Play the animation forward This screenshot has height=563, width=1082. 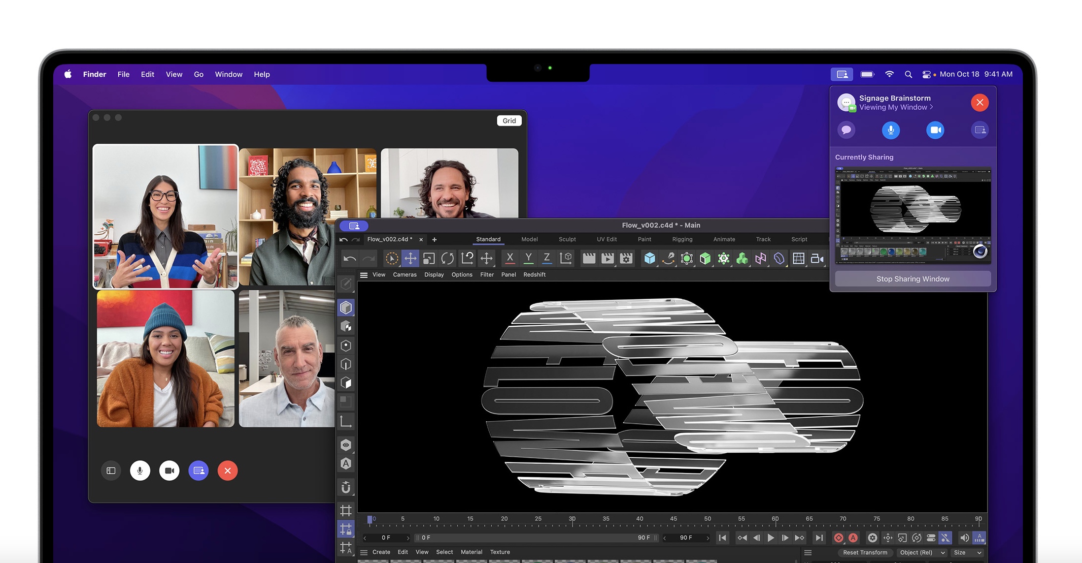771,538
